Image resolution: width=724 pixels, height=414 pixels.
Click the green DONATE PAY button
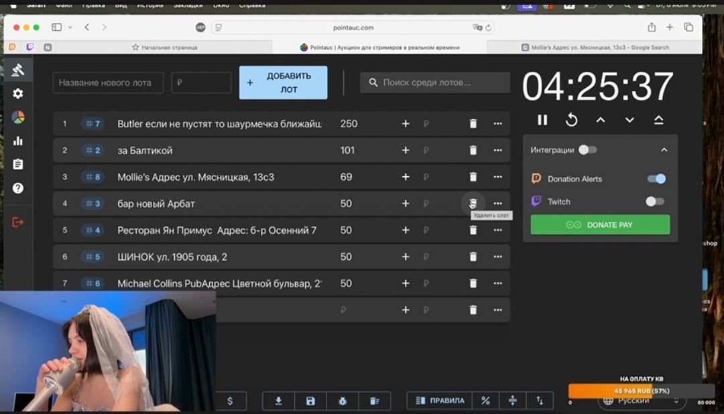click(x=600, y=225)
